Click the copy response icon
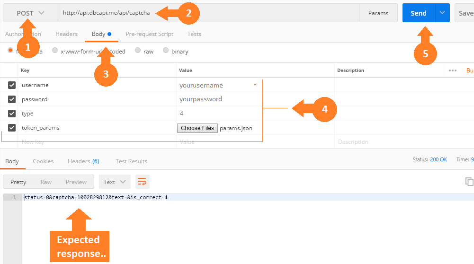The height and width of the screenshot is (264, 474). pyautogui.click(x=469, y=182)
